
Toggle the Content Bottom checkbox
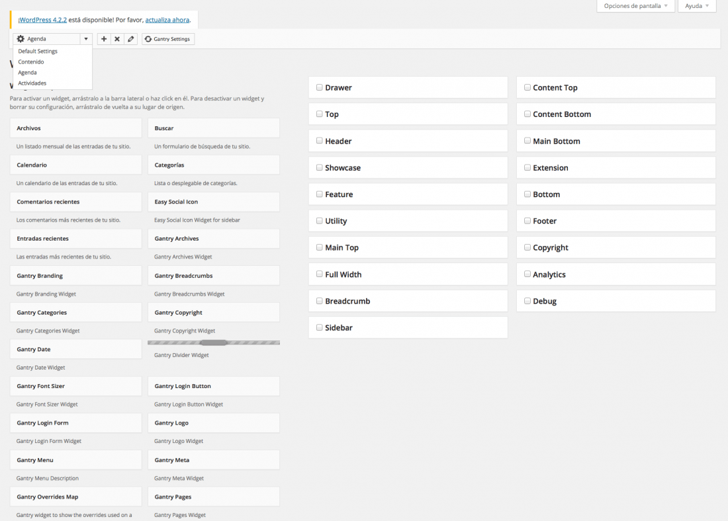tap(527, 114)
